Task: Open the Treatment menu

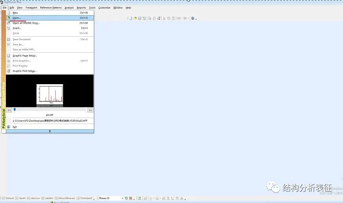Action: pos(31,8)
